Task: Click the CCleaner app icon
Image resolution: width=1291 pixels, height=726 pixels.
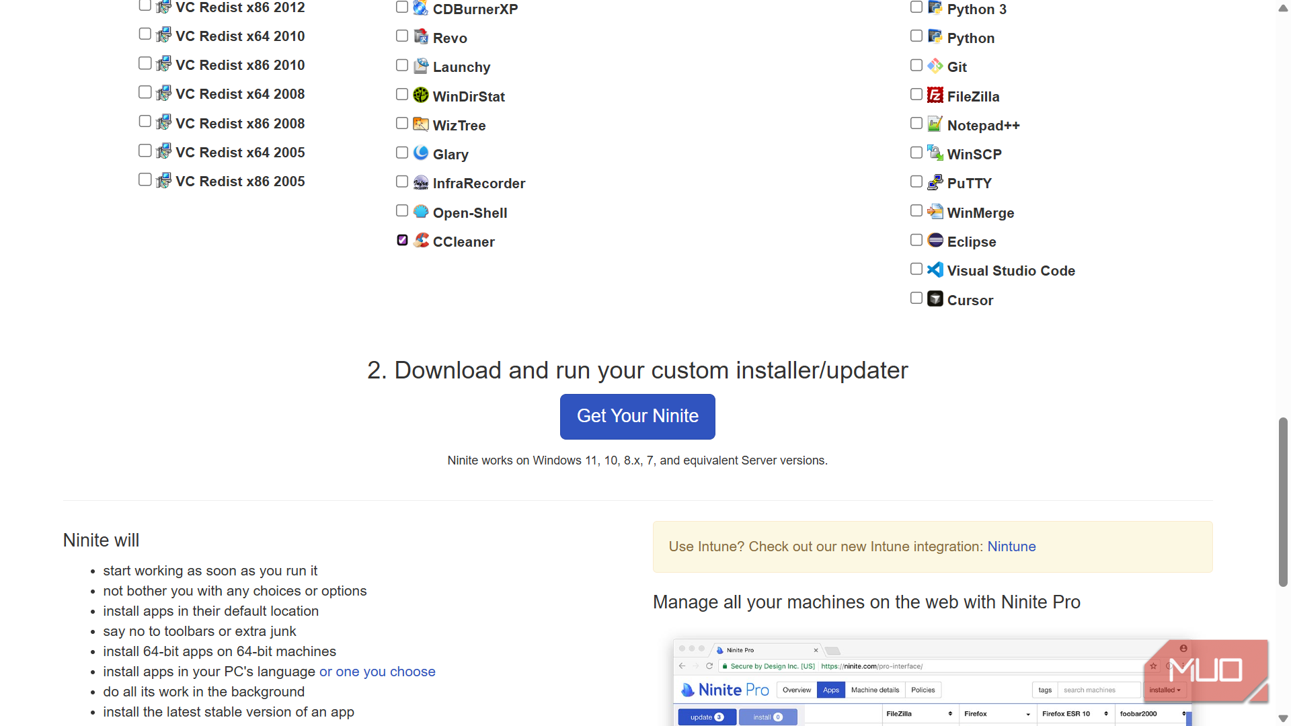Action: pos(421,240)
